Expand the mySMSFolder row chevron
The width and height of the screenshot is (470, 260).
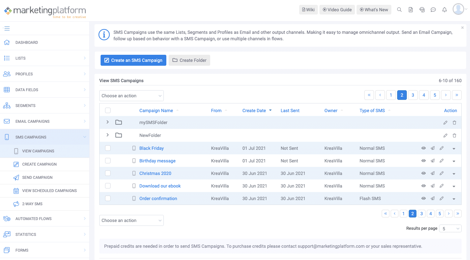(108, 122)
